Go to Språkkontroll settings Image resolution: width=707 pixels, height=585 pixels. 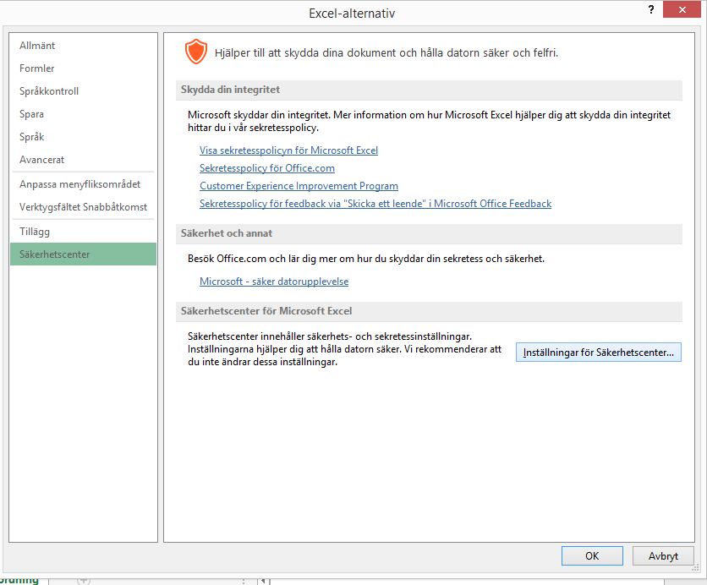[83, 91]
